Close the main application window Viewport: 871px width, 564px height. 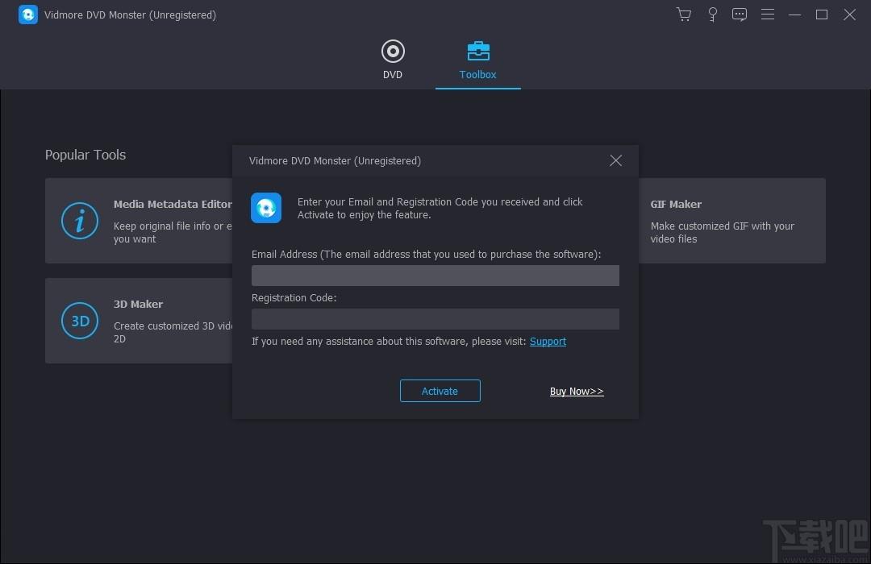[x=849, y=15]
